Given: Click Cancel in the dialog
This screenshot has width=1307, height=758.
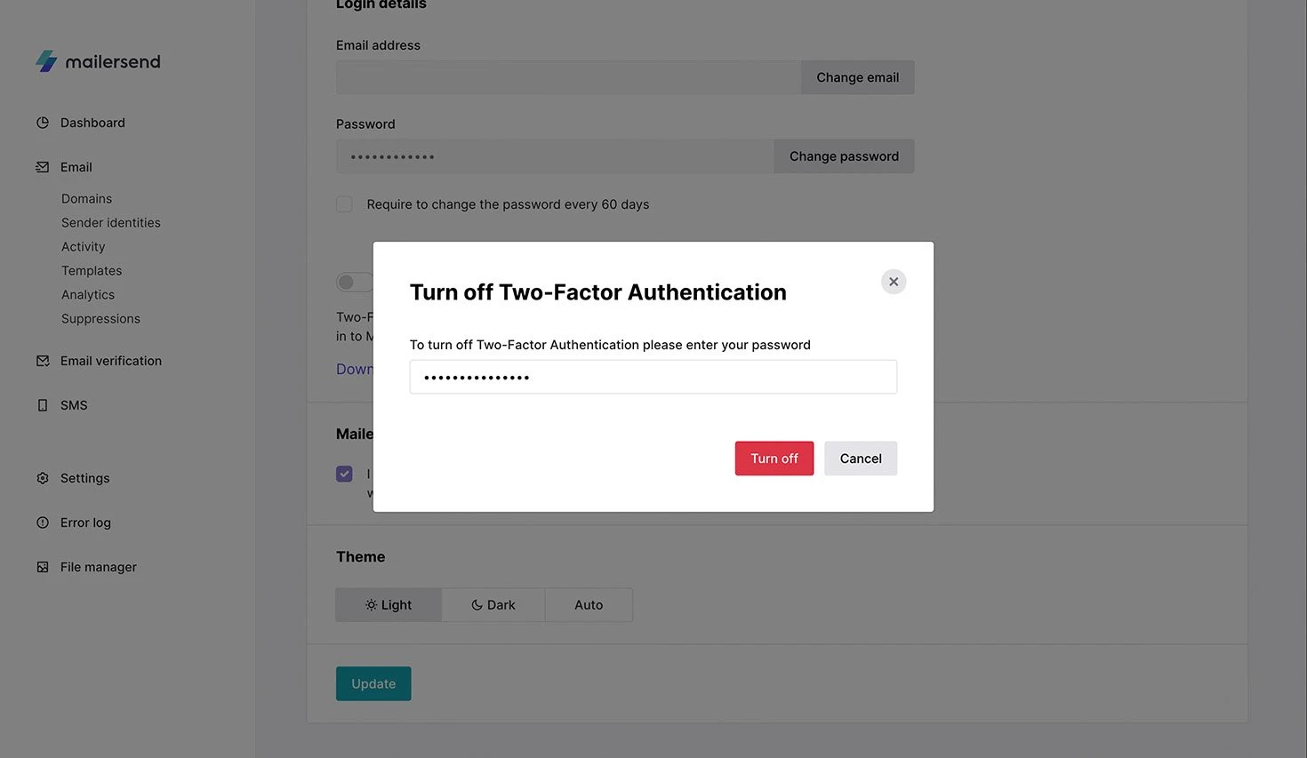Looking at the screenshot, I should (x=860, y=459).
